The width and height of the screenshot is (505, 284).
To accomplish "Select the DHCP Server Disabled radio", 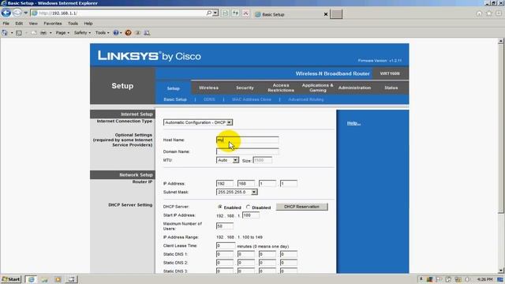I will (248, 207).
